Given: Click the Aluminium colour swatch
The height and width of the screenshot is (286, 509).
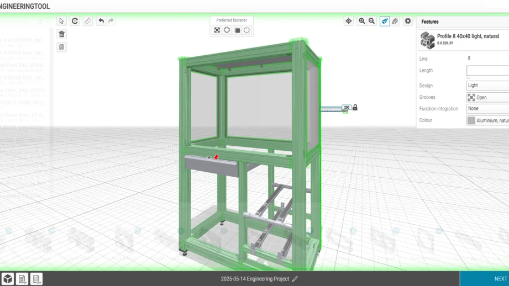Looking at the screenshot, I should (471, 120).
